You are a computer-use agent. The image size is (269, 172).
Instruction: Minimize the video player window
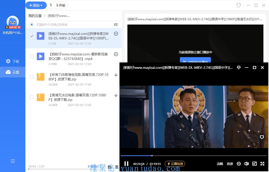click(246, 68)
